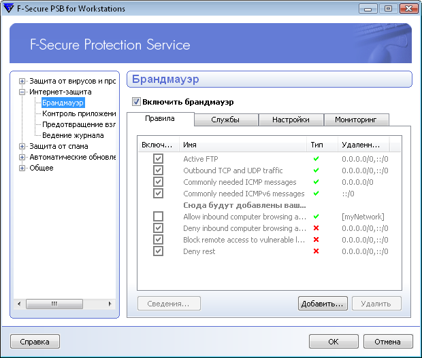Select Предотвращение вз... tree item

pyautogui.click(x=78, y=124)
